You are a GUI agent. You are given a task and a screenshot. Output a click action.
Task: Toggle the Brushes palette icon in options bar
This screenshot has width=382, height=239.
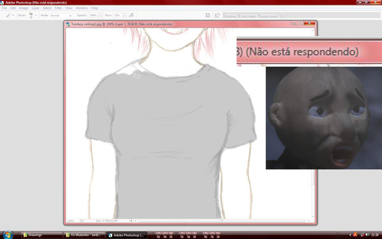tap(208, 15)
